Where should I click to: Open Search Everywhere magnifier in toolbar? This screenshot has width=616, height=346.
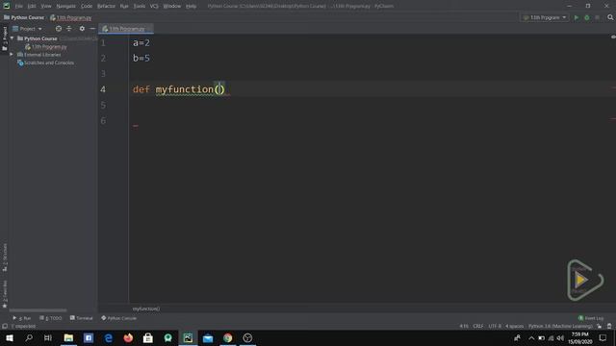tap(610, 17)
